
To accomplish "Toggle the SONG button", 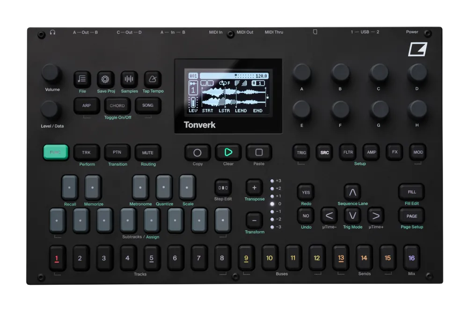I will pyautogui.click(x=148, y=105).
